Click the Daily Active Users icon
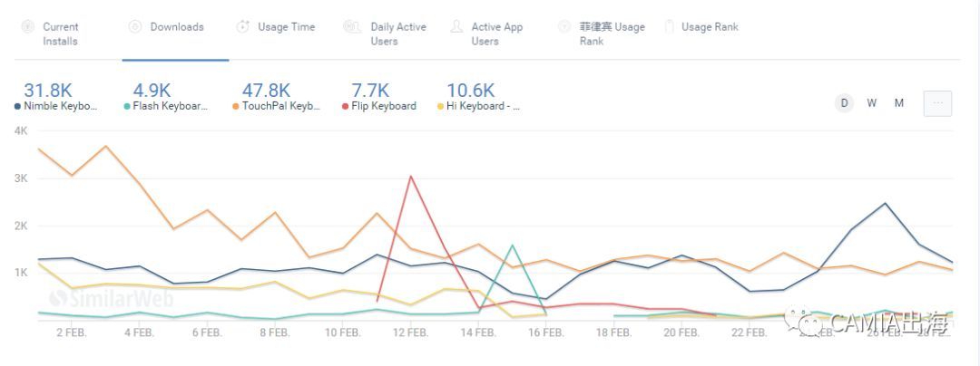This screenshot has height=366, width=980. point(352,27)
